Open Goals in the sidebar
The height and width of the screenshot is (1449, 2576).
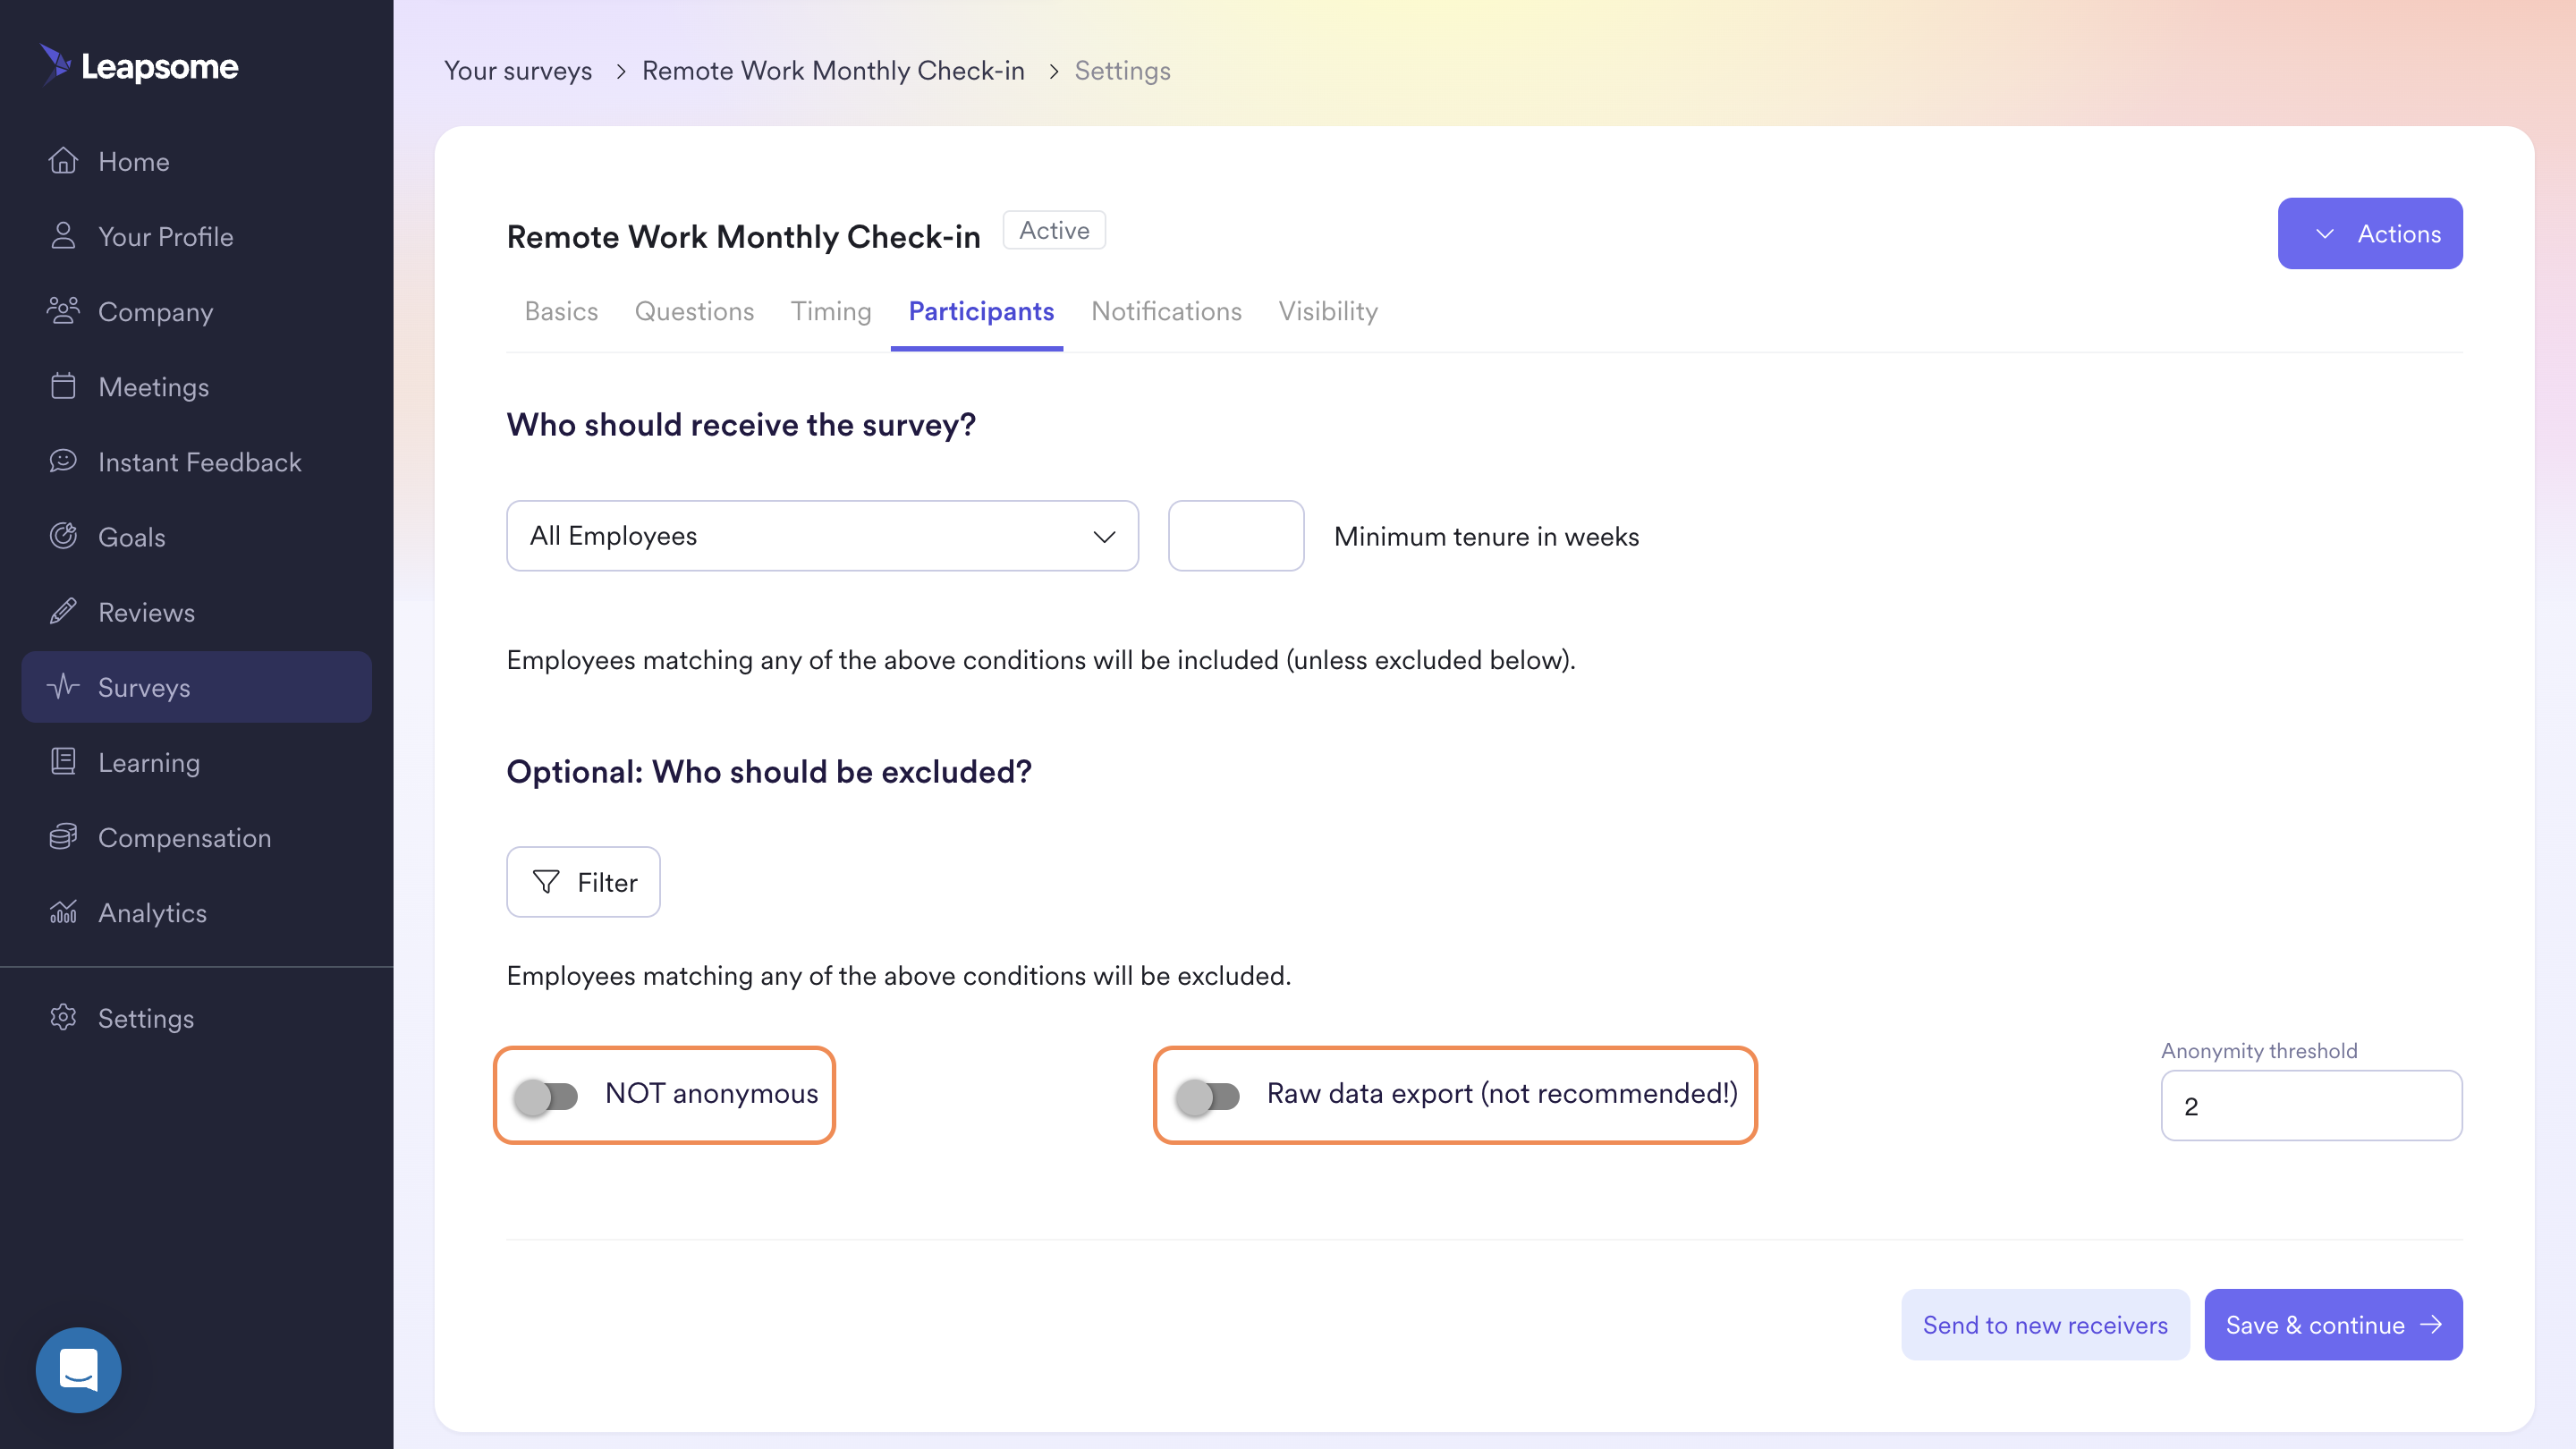tap(196, 536)
